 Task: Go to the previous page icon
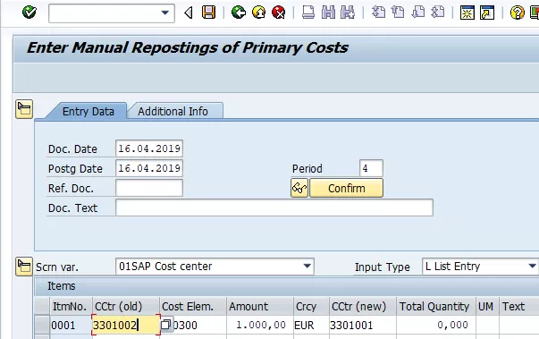point(398,13)
